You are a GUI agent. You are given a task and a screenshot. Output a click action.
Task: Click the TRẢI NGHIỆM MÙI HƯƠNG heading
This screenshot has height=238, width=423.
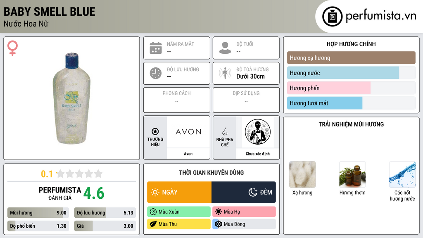(x=351, y=124)
